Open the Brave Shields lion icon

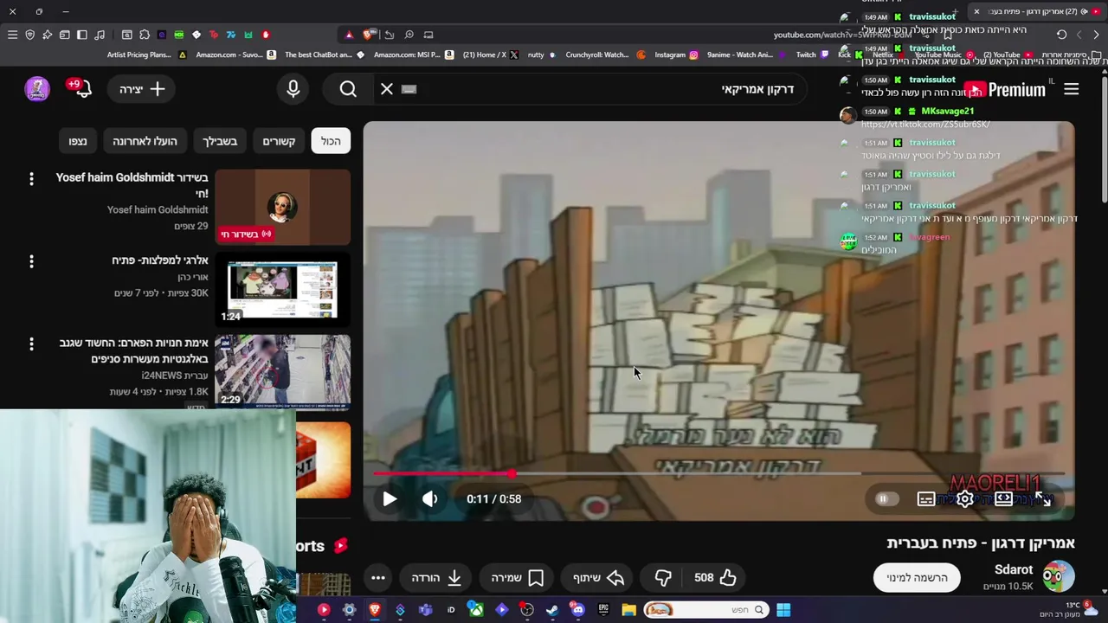point(369,35)
